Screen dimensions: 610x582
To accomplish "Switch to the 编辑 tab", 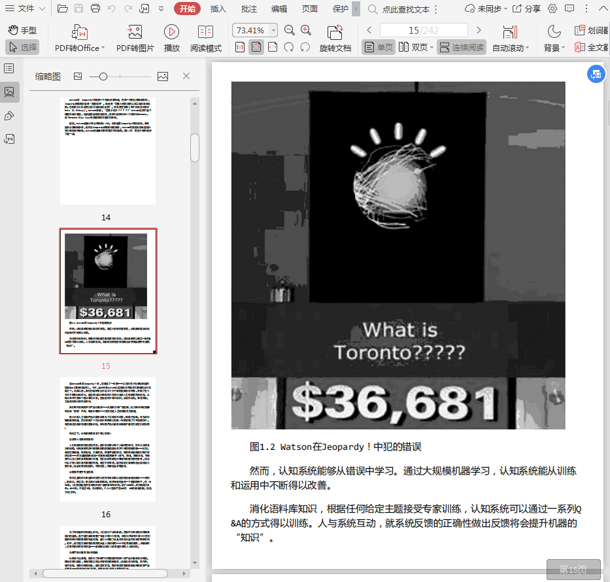I will (x=279, y=9).
